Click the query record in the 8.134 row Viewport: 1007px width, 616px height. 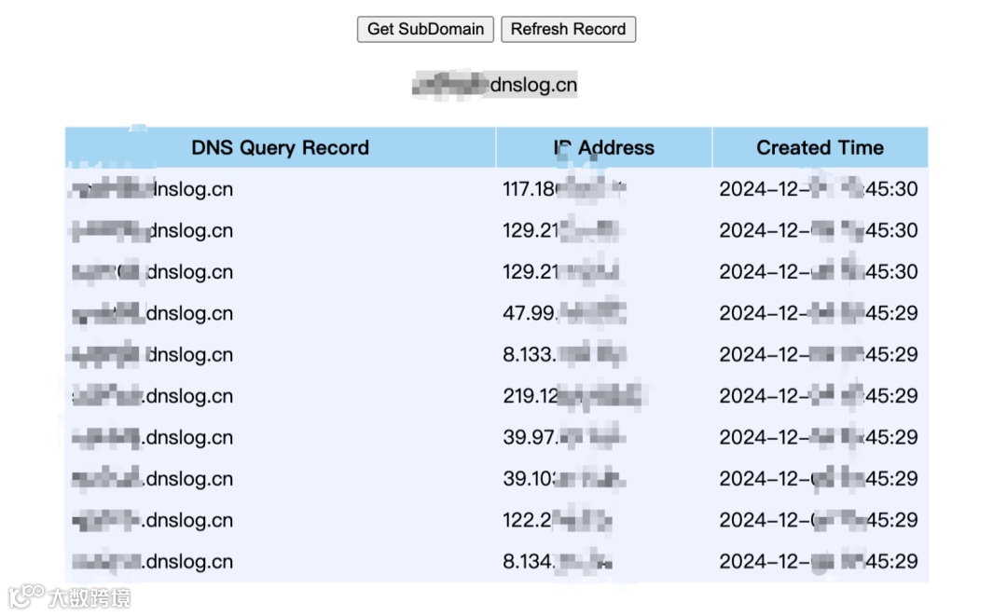(152, 561)
